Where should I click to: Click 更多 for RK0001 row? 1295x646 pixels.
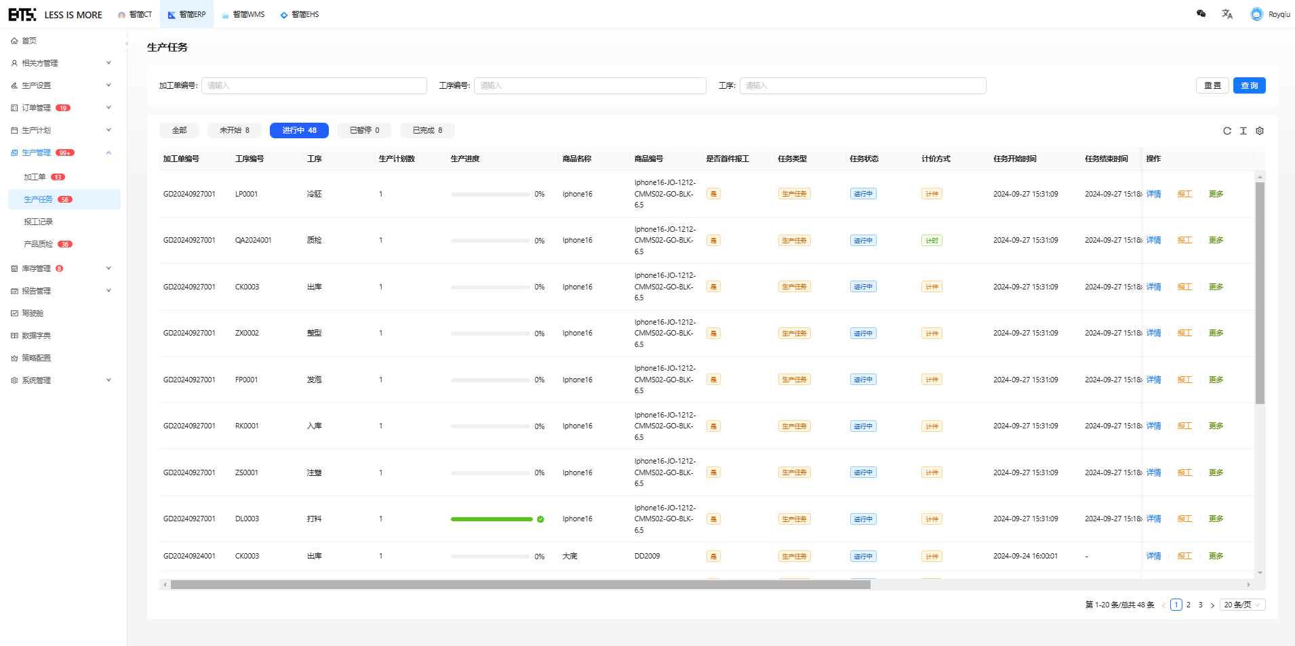pos(1216,426)
